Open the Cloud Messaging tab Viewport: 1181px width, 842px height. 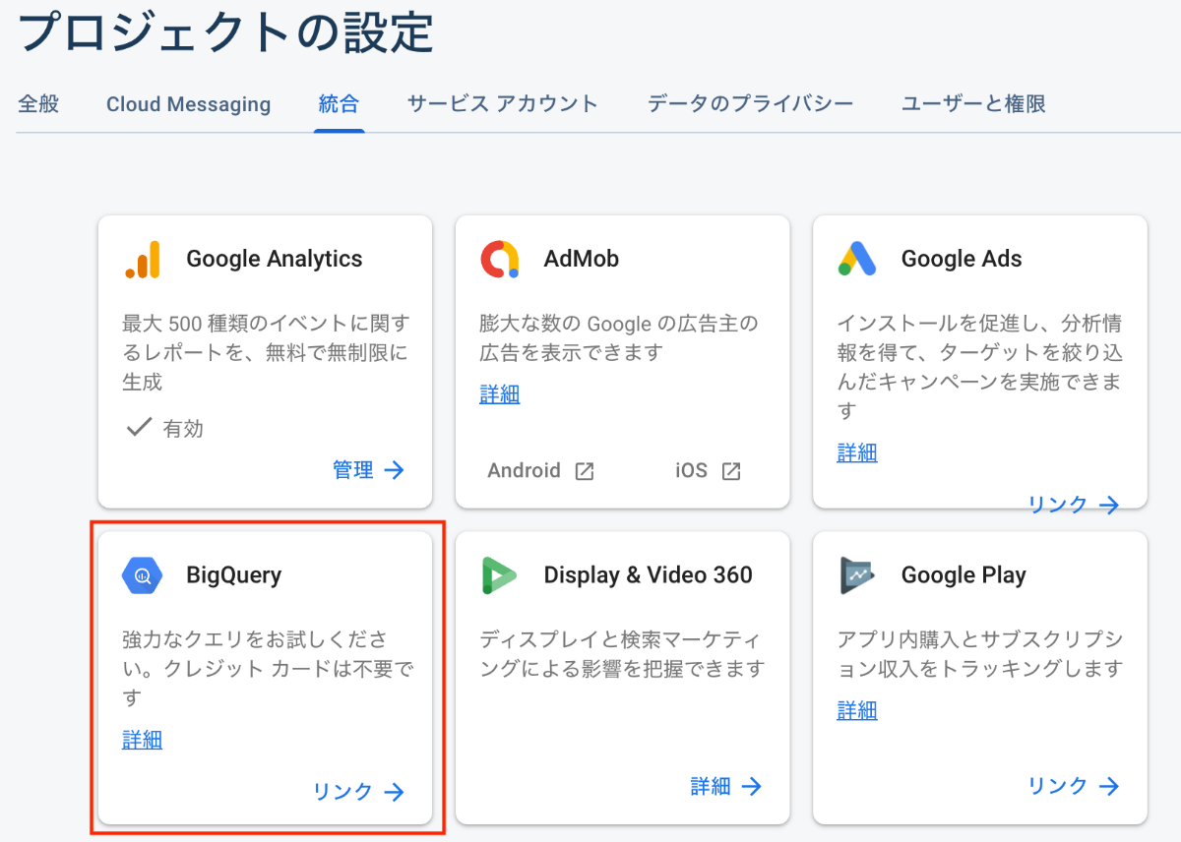coord(188,104)
